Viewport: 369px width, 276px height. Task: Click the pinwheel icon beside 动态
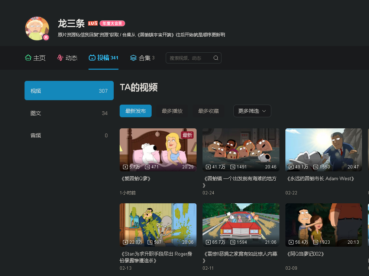(x=60, y=57)
